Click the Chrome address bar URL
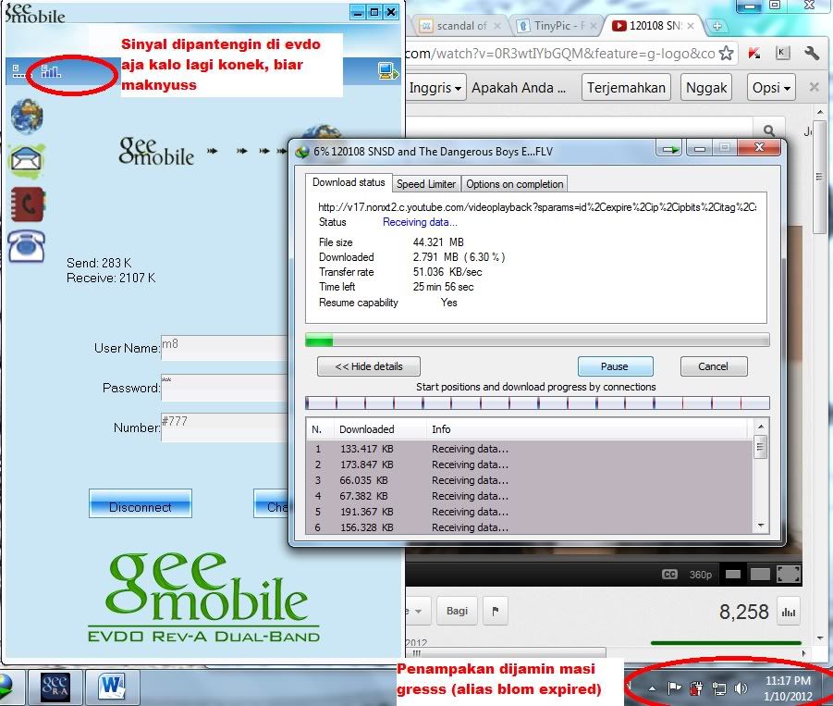Viewport: 833px width, 706px height. [560, 53]
